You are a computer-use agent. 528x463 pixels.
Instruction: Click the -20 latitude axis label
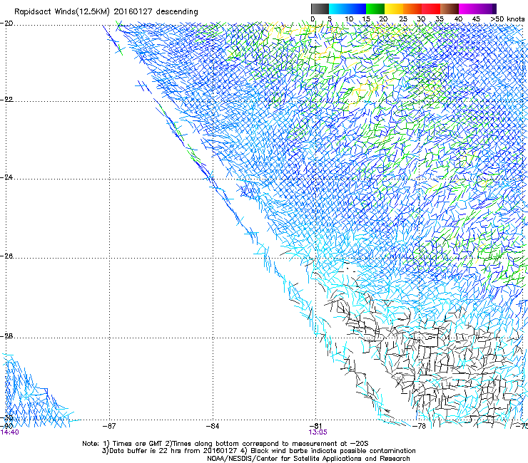pos(7,24)
